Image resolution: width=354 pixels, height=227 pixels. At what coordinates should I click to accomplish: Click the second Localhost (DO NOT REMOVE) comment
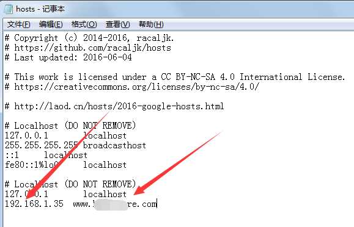coord(70,184)
